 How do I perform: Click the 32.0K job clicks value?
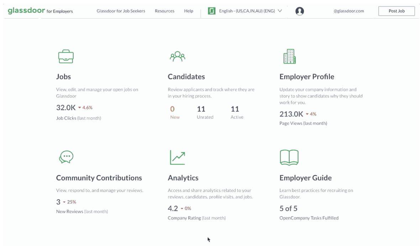click(x=66, y=107)
